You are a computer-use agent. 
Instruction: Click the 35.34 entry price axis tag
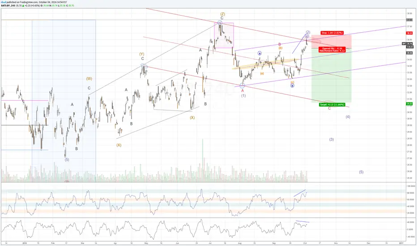(x=409, y=53)
